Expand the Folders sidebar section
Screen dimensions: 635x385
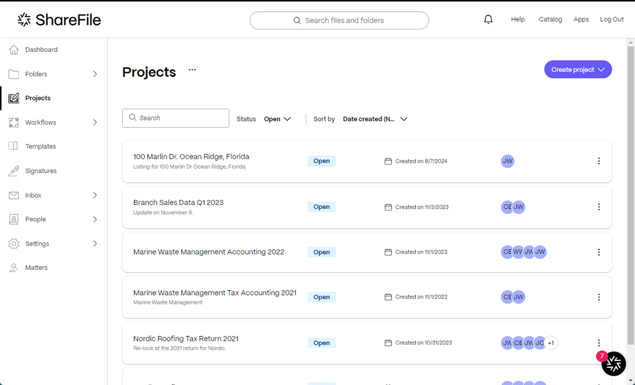pos(95,73)
